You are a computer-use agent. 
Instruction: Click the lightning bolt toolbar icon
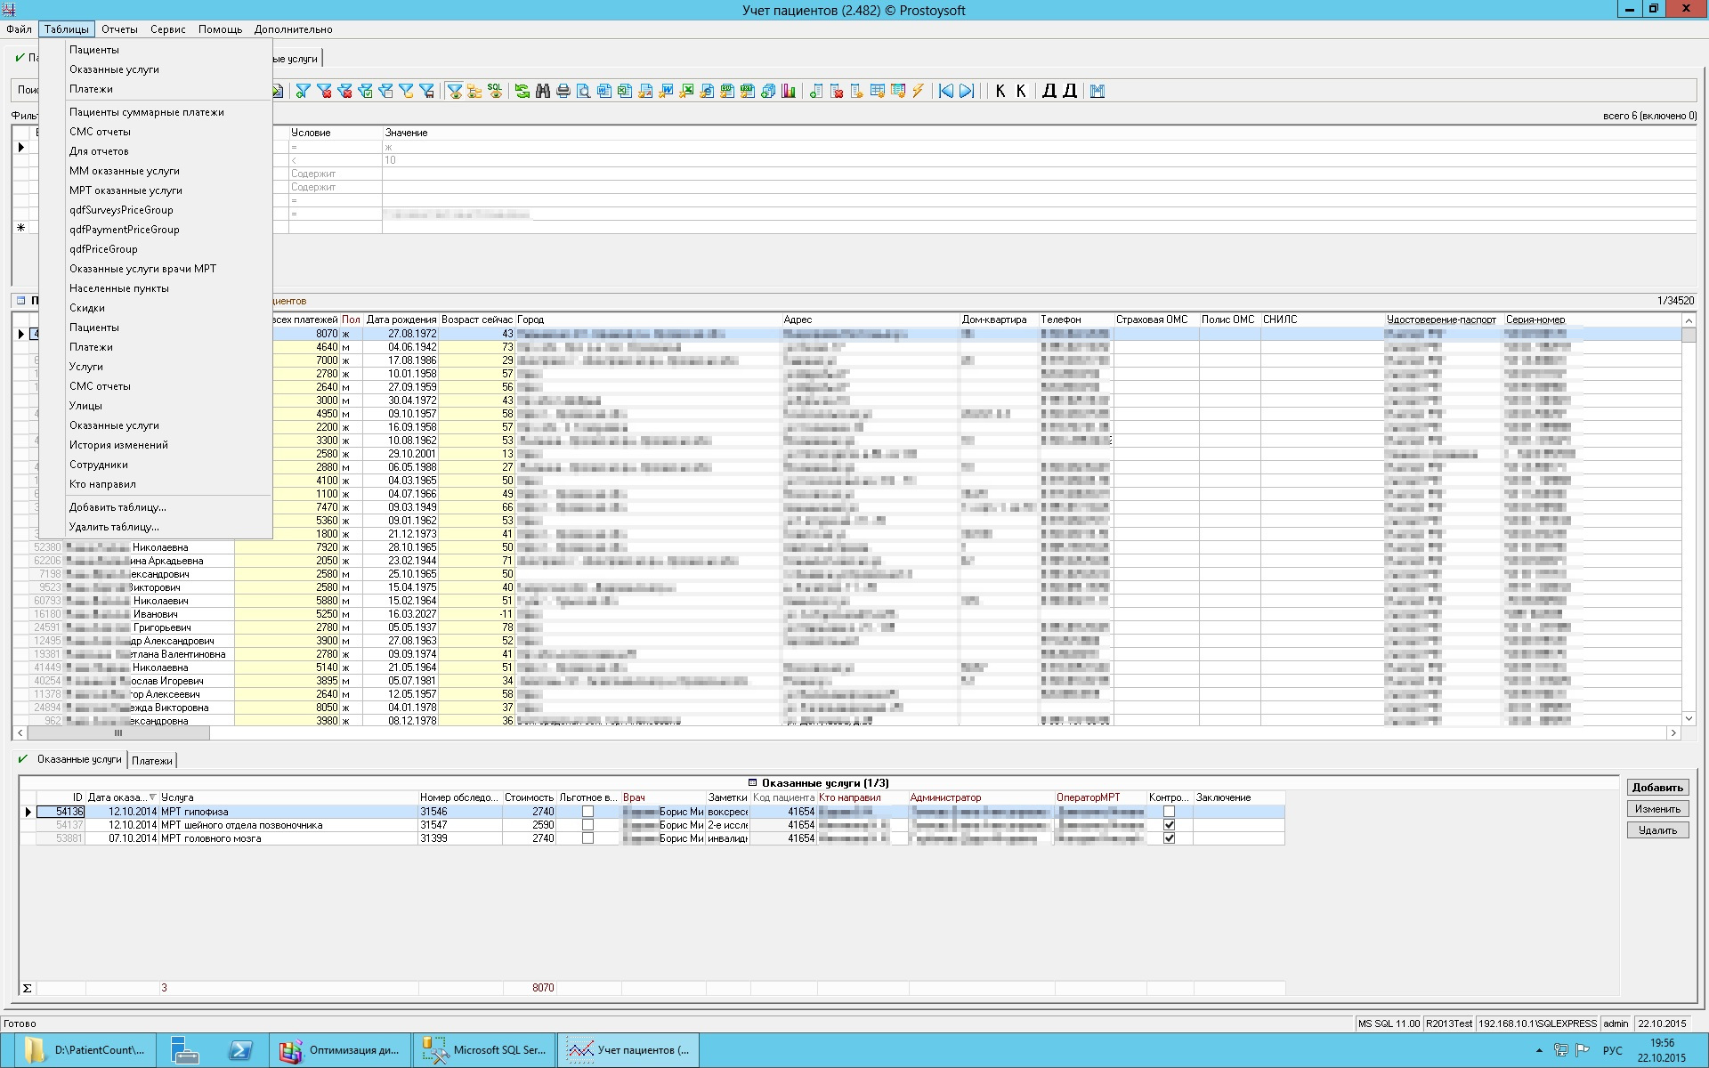[x=918, y=91]
